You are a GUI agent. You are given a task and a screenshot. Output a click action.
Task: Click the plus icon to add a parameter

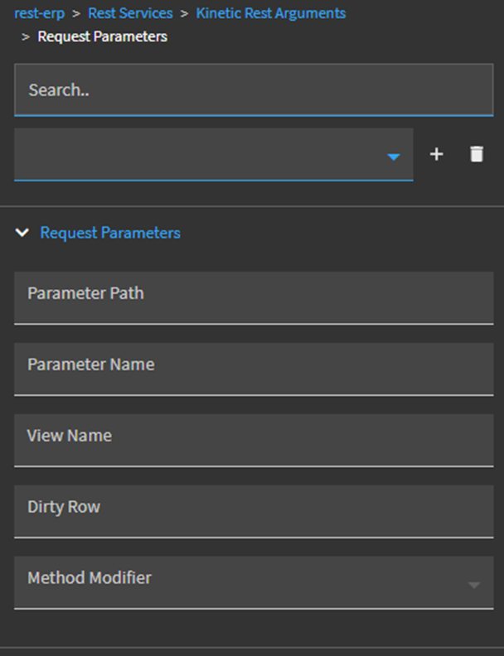[x=437, y=154]
